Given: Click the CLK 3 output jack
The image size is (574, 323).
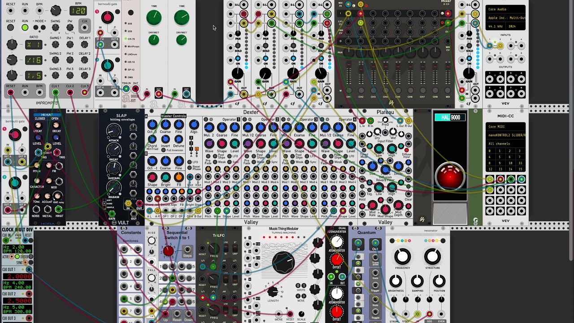Looking at the screenshot, I should (x=85, y=93).
